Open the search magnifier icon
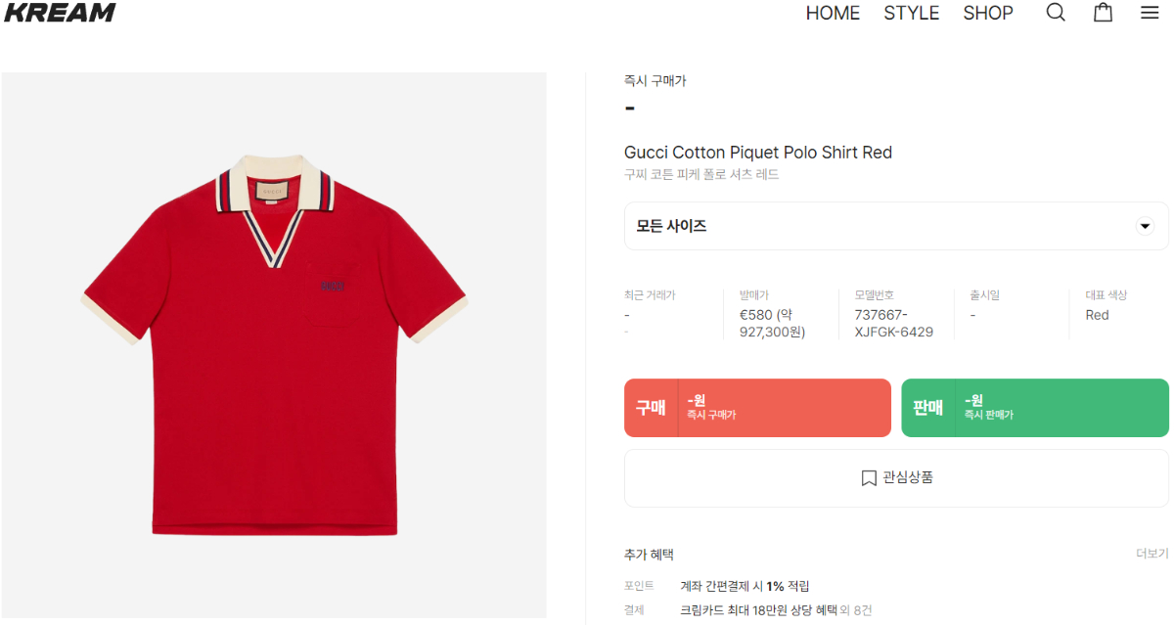 point(1056,13)
